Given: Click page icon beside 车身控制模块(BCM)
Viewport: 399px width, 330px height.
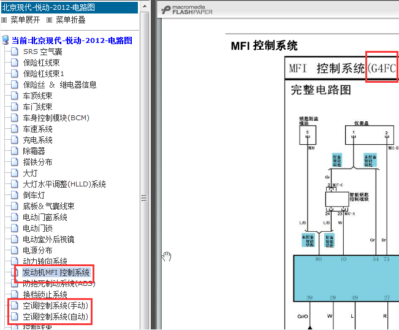Looking at the screenshot, I should click(15, 118).
